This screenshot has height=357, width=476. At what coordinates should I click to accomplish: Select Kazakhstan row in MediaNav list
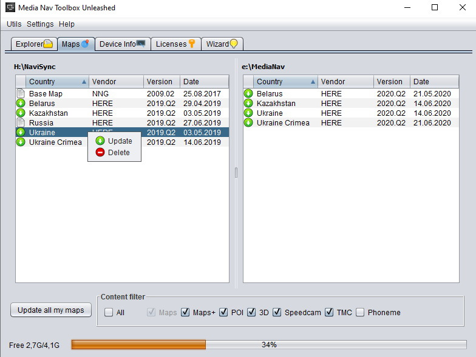[351, 103]
